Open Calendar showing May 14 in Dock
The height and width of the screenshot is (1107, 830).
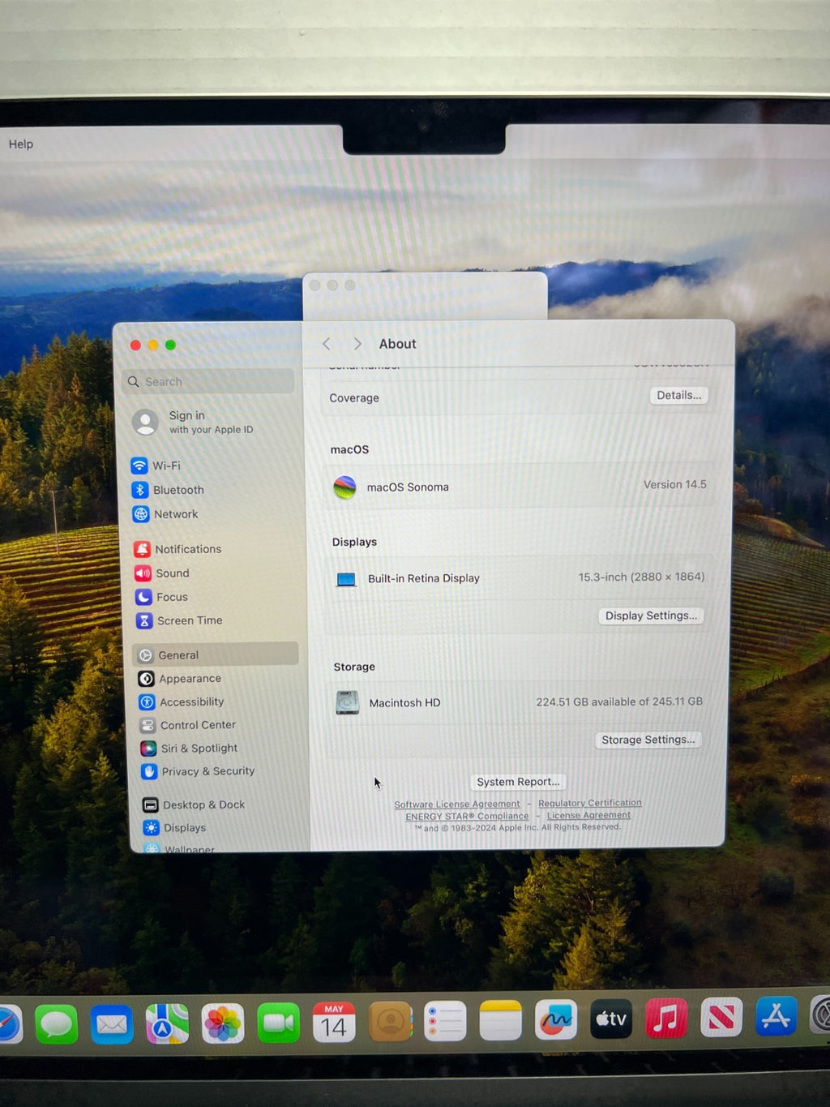334,1023
